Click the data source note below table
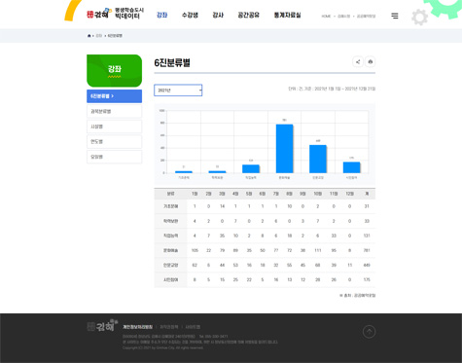The height and width of the screenshot is (363, 462). coord(357,296)
